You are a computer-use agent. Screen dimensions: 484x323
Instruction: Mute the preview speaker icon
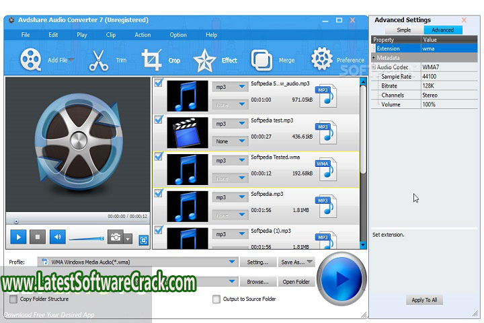(x=57, y=237)
